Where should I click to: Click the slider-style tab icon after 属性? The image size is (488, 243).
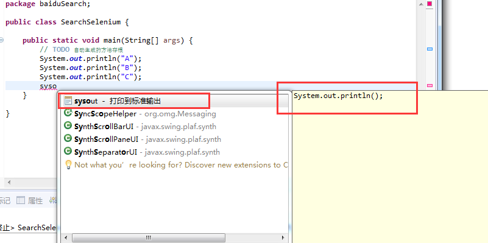click(x=53, y=200)
